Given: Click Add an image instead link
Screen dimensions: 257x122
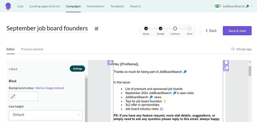Looking at the screenshot, I should coord(50,88).
